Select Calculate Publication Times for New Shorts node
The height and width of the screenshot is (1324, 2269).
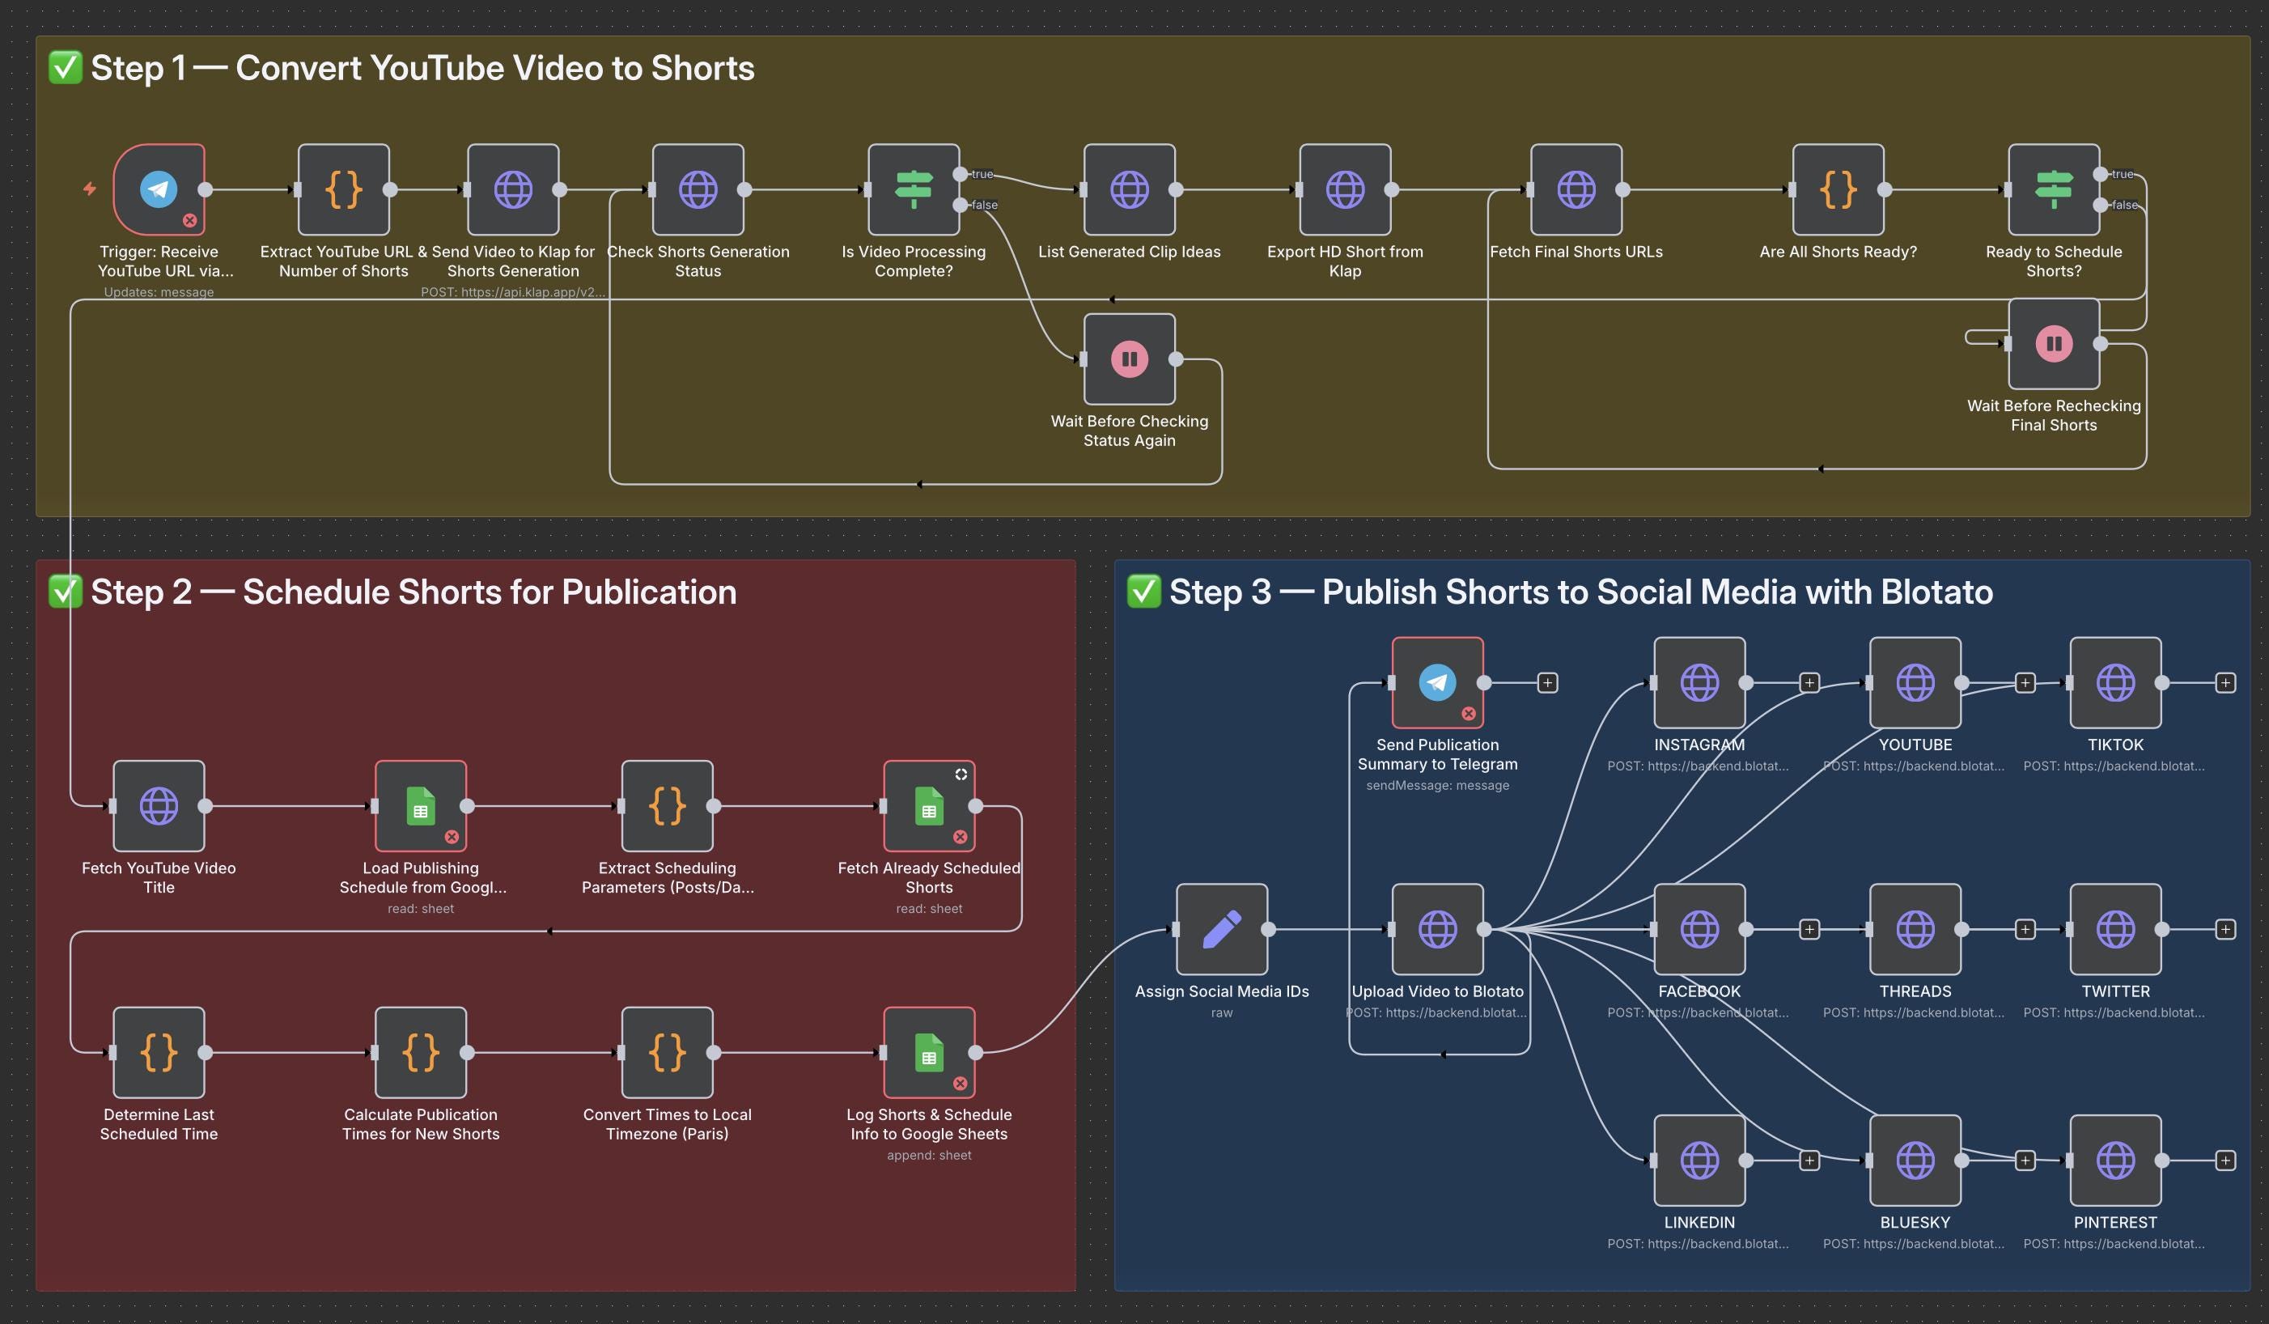(421, 1052)
